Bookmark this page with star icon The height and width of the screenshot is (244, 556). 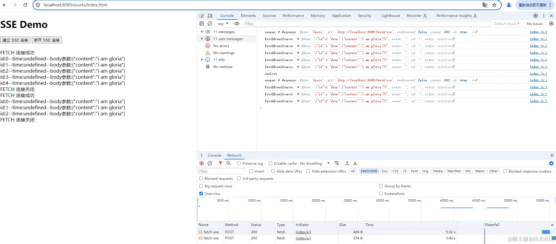coord(494,5)
